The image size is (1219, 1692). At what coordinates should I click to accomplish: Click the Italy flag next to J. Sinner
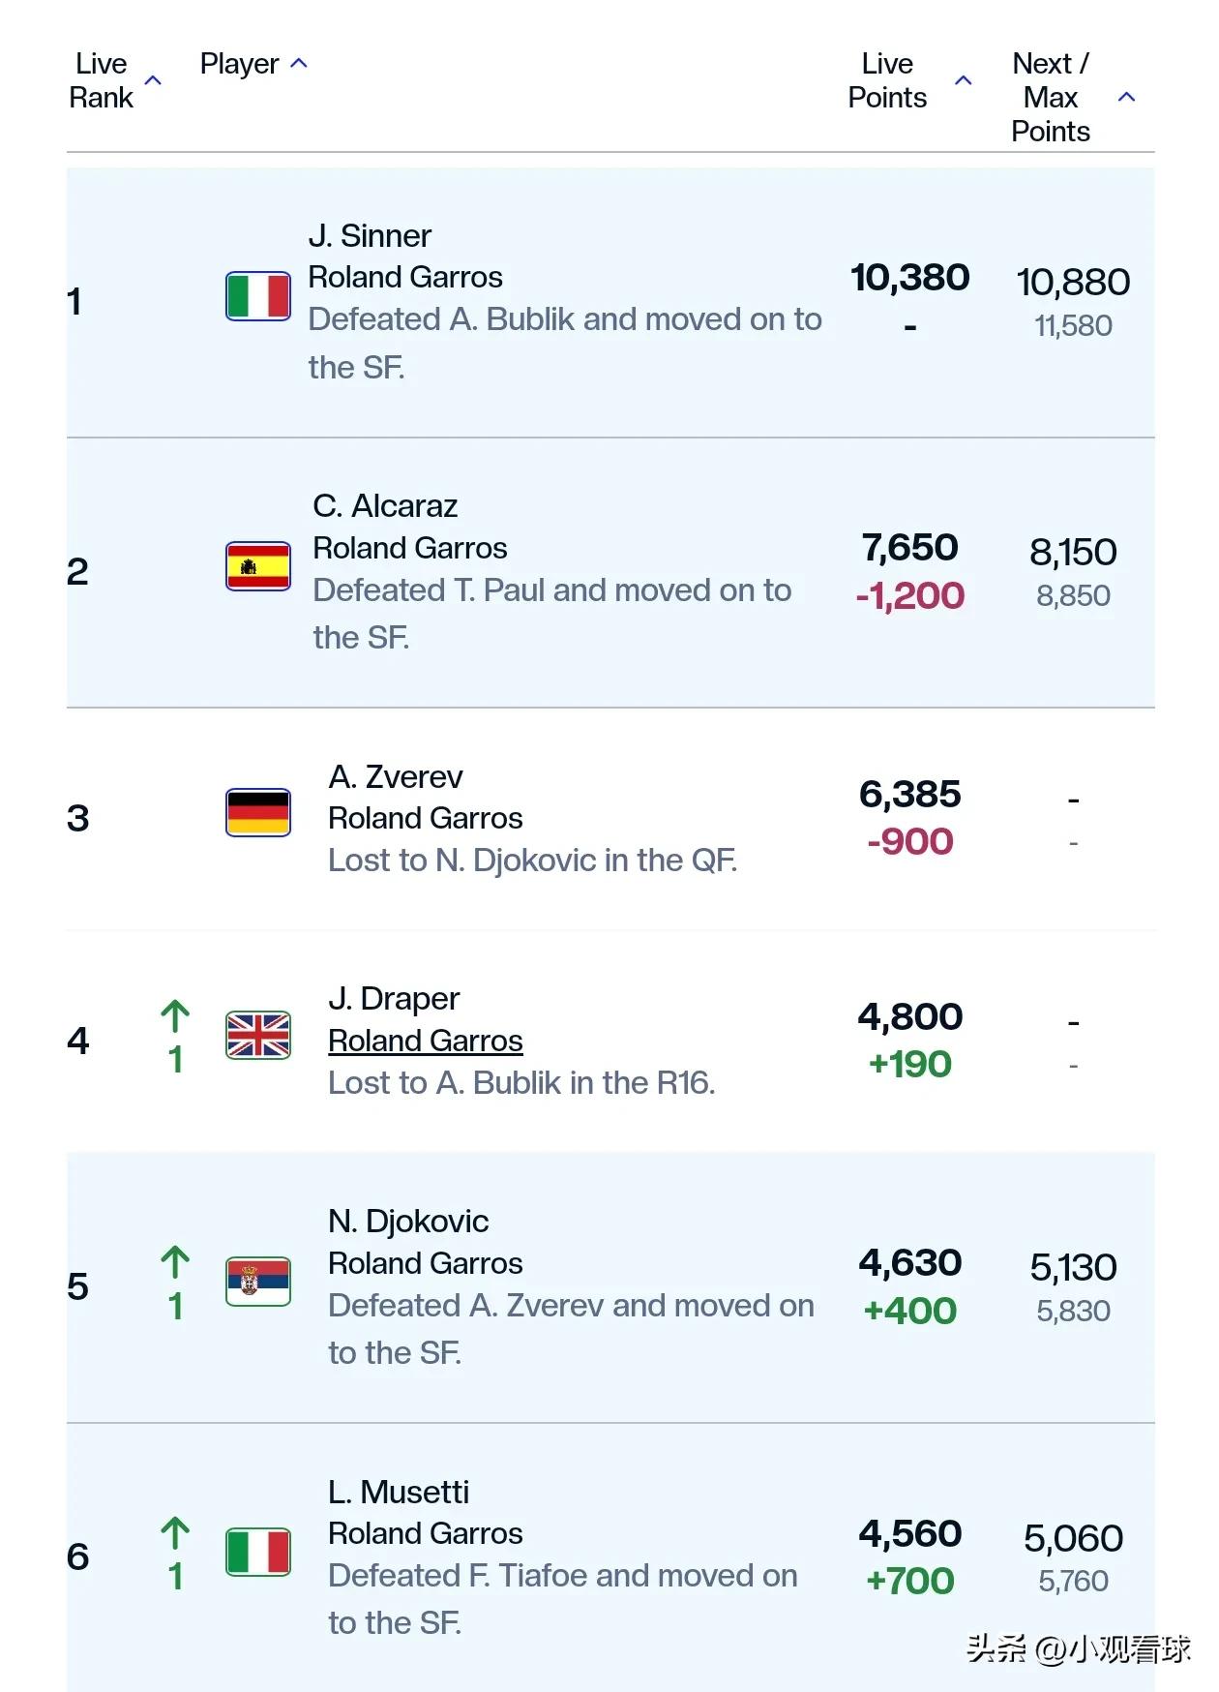point(257,296)
